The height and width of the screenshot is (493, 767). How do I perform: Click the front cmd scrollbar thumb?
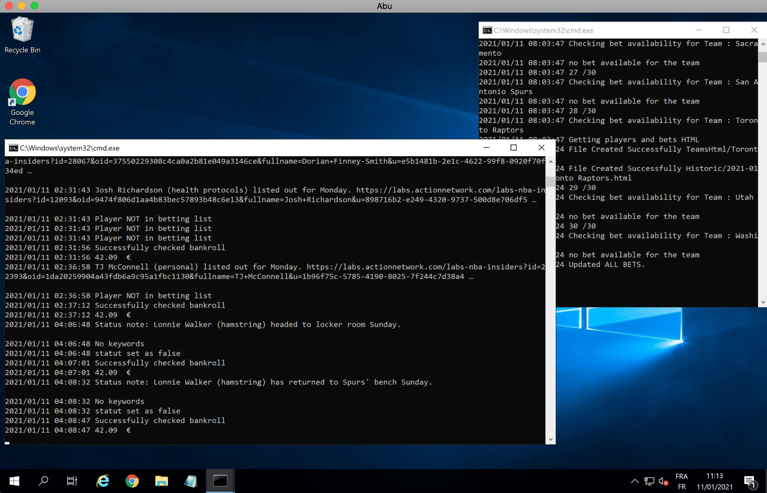pyautogui.click(x=551, y=181)
